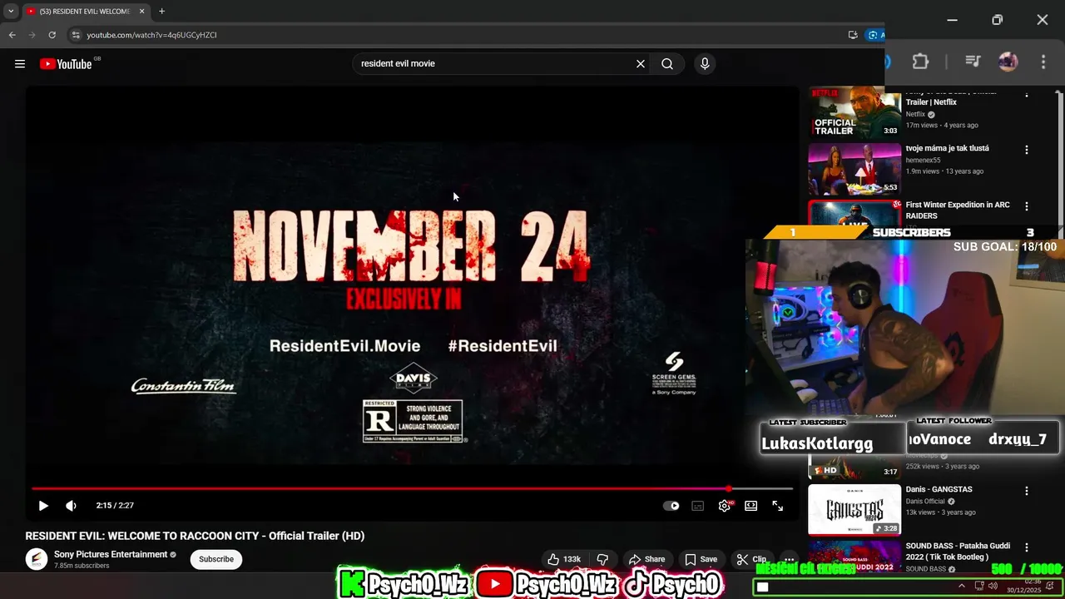The width and height of the screenshot is (1065, 599).
Task: Click the RESIDENT EVIL trailer title
Action: tap(195, 536)
